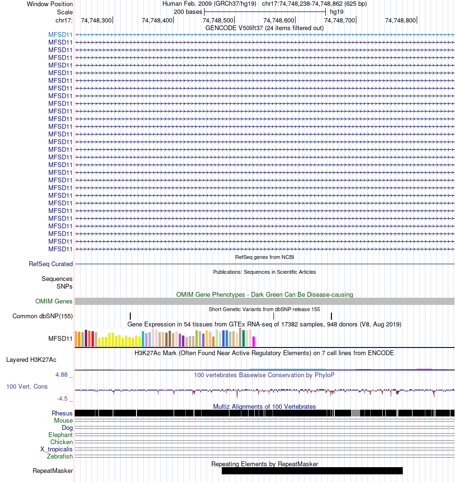455x482 pixels.
Task: Select the X_tropicalis alignment row label
Action: (x=57, y=449)
